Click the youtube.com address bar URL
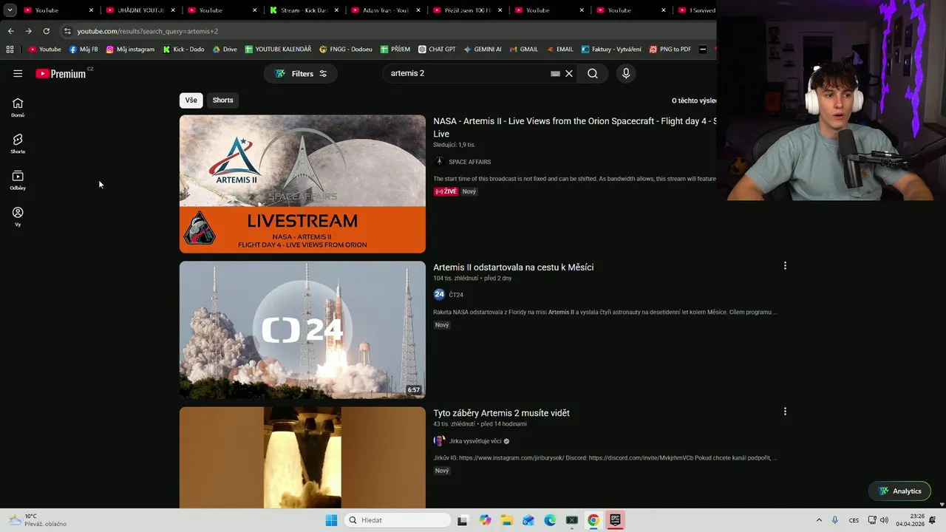946x532 pixels. pyautogui.click(x=147, y=31)
